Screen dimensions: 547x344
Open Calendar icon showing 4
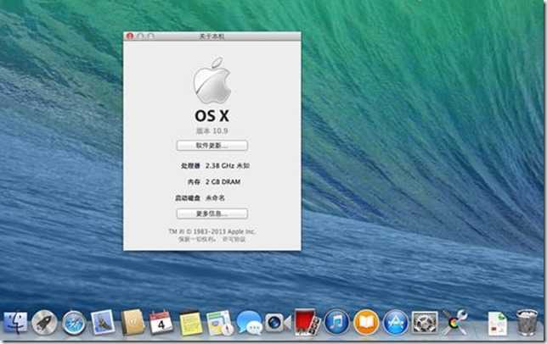[161, 323]
